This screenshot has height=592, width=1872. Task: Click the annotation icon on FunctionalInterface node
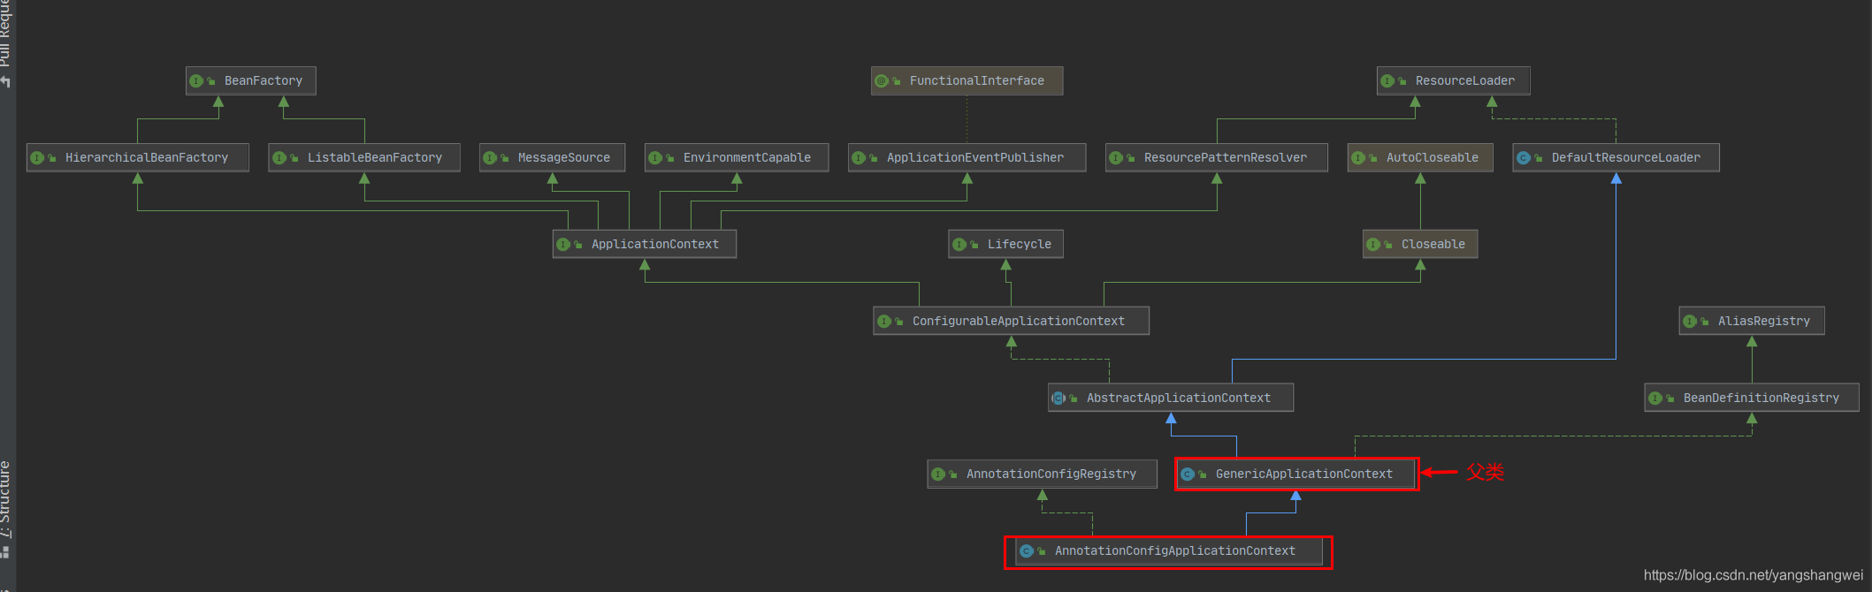tap(882, 81)
